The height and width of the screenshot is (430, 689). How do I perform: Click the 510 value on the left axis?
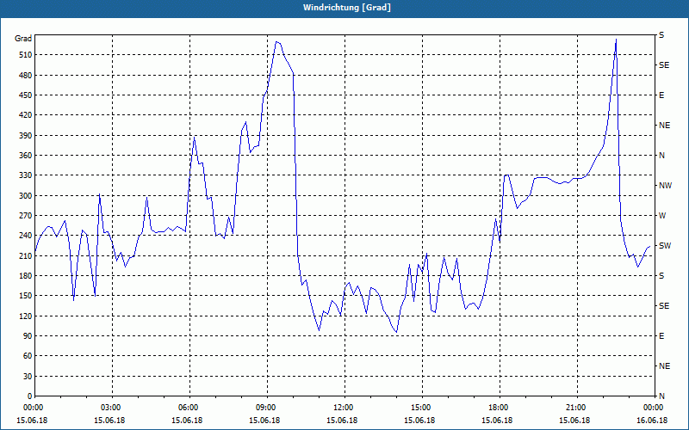point(26,55)
